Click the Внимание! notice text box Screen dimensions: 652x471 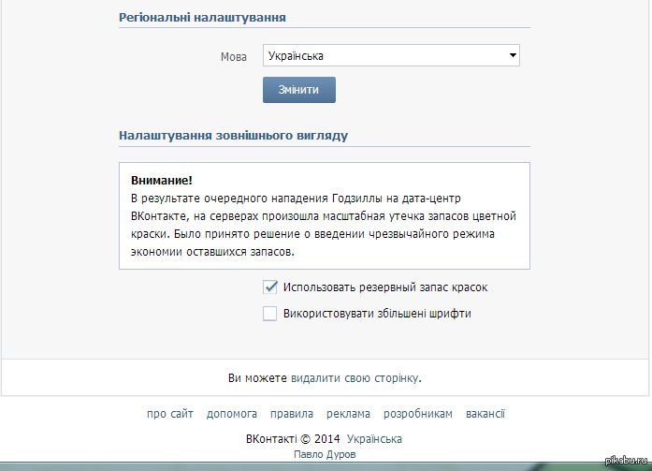324,215
